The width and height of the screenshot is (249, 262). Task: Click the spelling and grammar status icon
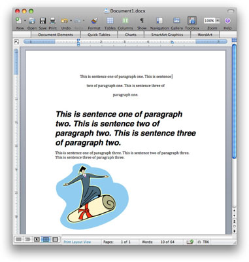point(190,242)
